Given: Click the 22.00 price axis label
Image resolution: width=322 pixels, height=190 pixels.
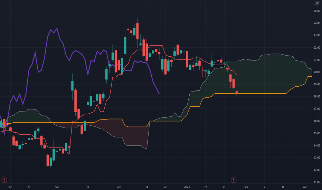Looking at the screenshot, I should (317, 48).
